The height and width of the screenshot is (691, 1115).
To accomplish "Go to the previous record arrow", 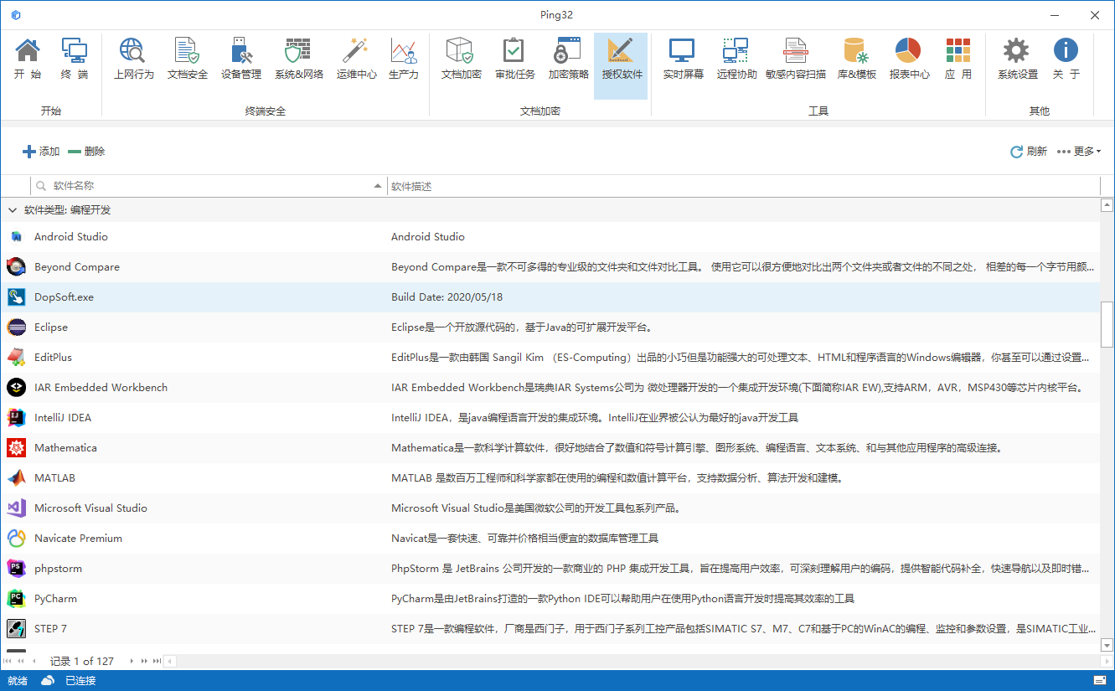I will tap(34, 661).
